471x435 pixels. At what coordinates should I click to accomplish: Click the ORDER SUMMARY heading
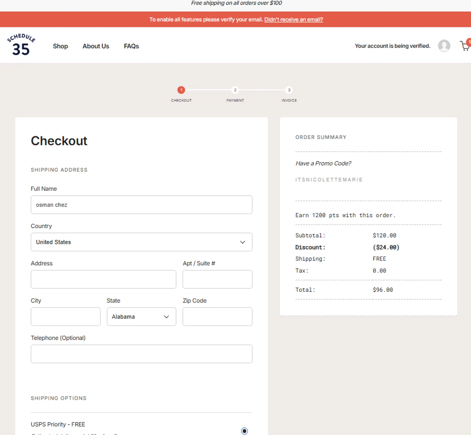pos(321,137)
